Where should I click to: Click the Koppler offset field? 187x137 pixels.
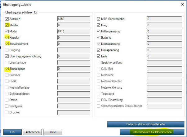tap(74, 38)
